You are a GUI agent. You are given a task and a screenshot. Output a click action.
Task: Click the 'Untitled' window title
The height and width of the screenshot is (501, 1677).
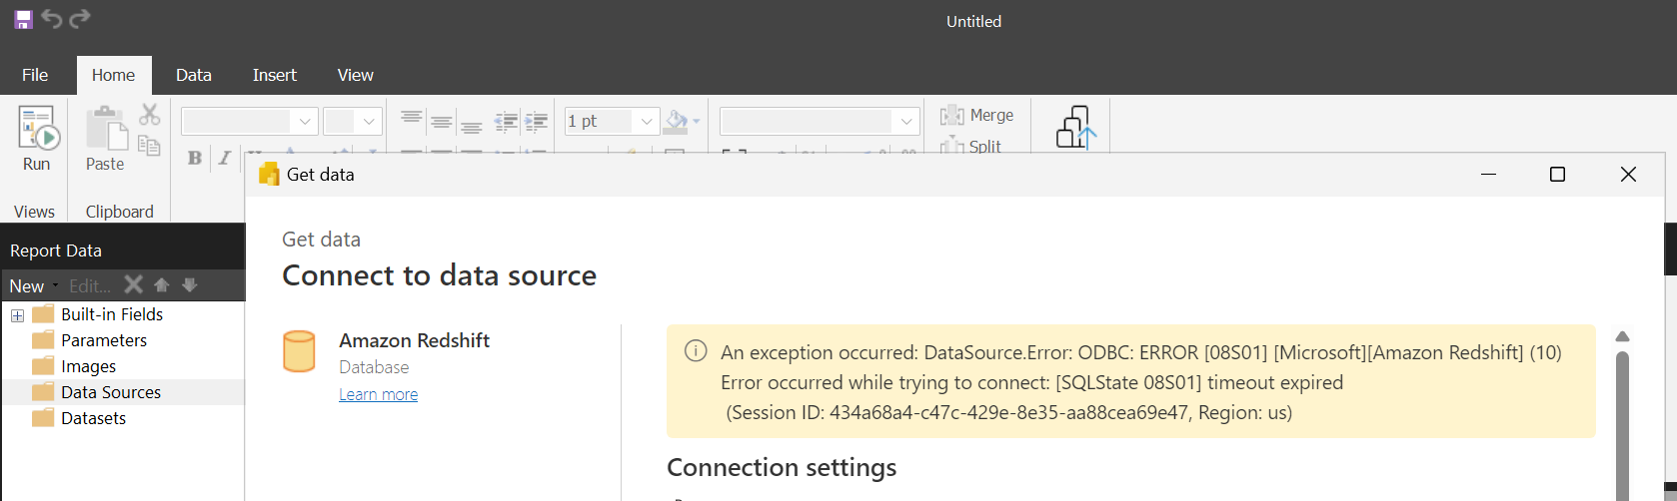(x=973, y=21)
